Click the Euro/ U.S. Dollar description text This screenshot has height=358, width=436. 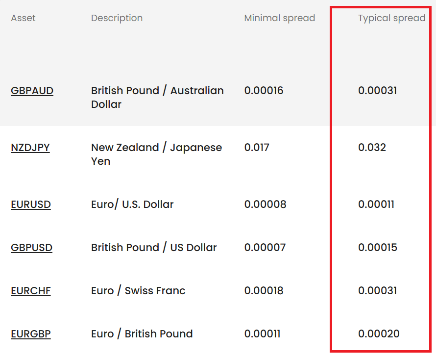click(132, 205)
